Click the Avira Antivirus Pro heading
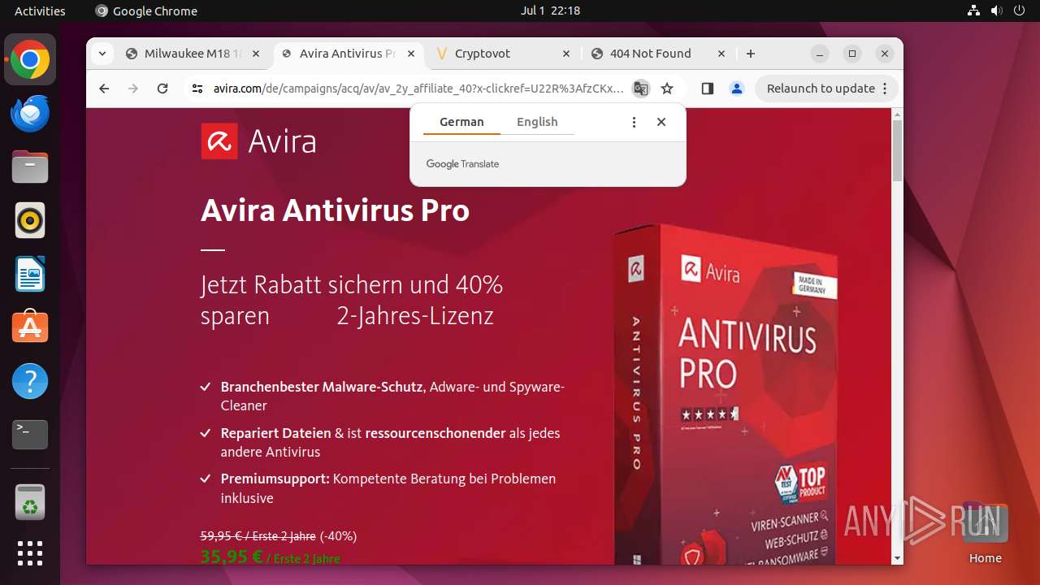Image resolution: width=1040 pixels, height=585 pixels. coord(335,211)
